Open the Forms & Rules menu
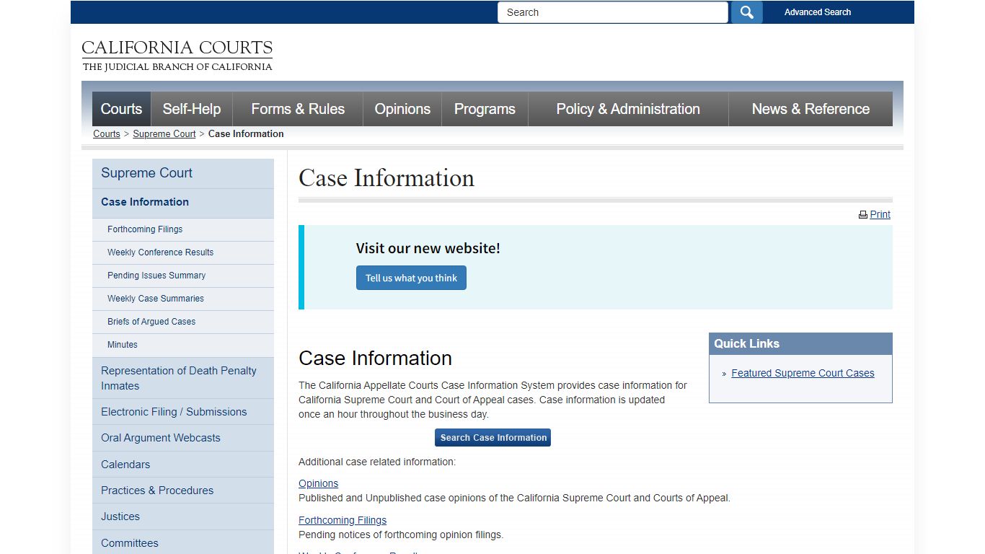This screenshot has height=554, width=985. click(298, 109)
